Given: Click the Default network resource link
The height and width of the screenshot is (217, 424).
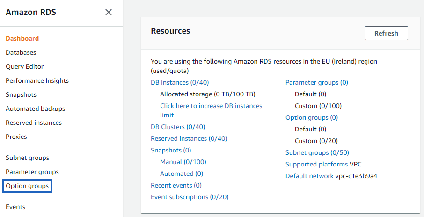Looking at the screenshot, I should pos(309,176).
